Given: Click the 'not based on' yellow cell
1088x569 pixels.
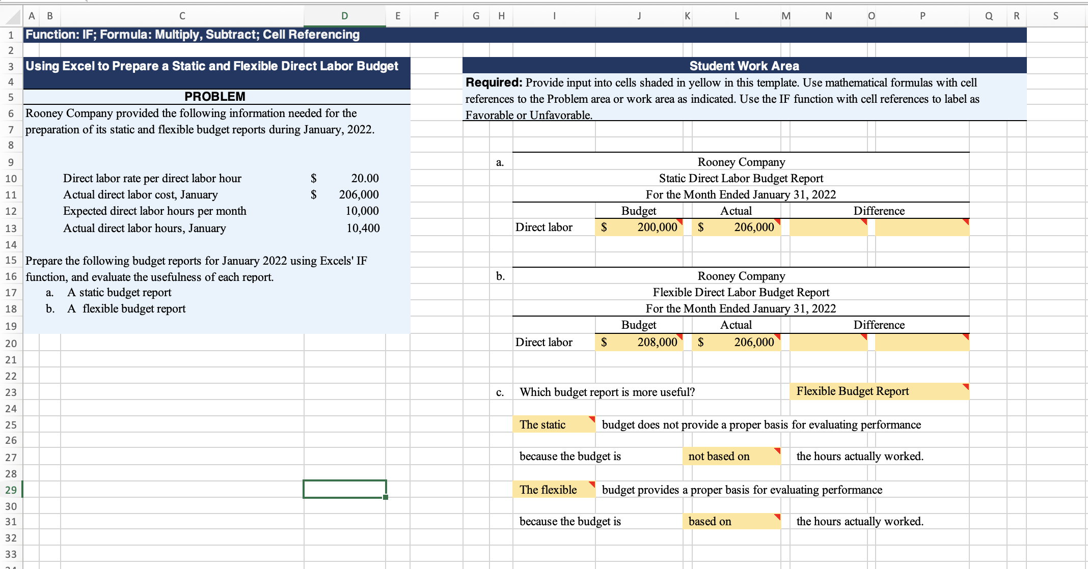Looking at the screenshot, I should (731, 456).
